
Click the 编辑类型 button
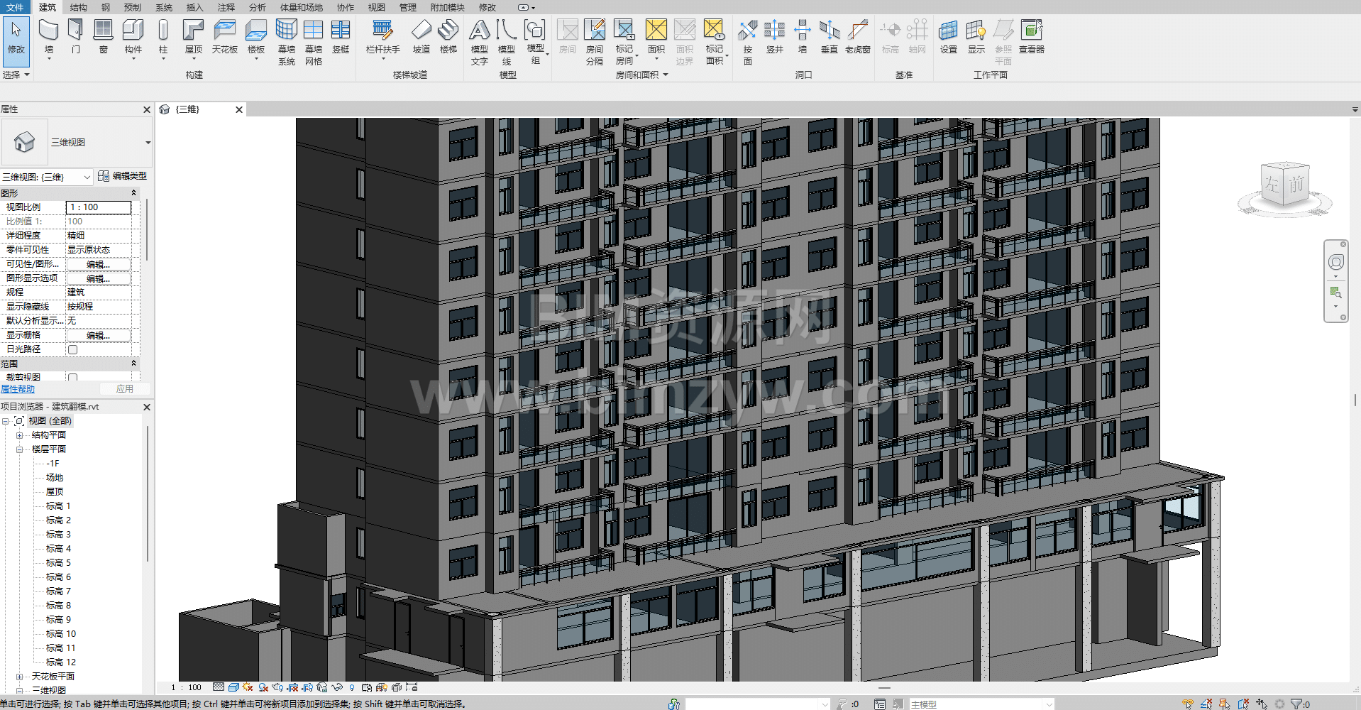(x=122, y=176)
